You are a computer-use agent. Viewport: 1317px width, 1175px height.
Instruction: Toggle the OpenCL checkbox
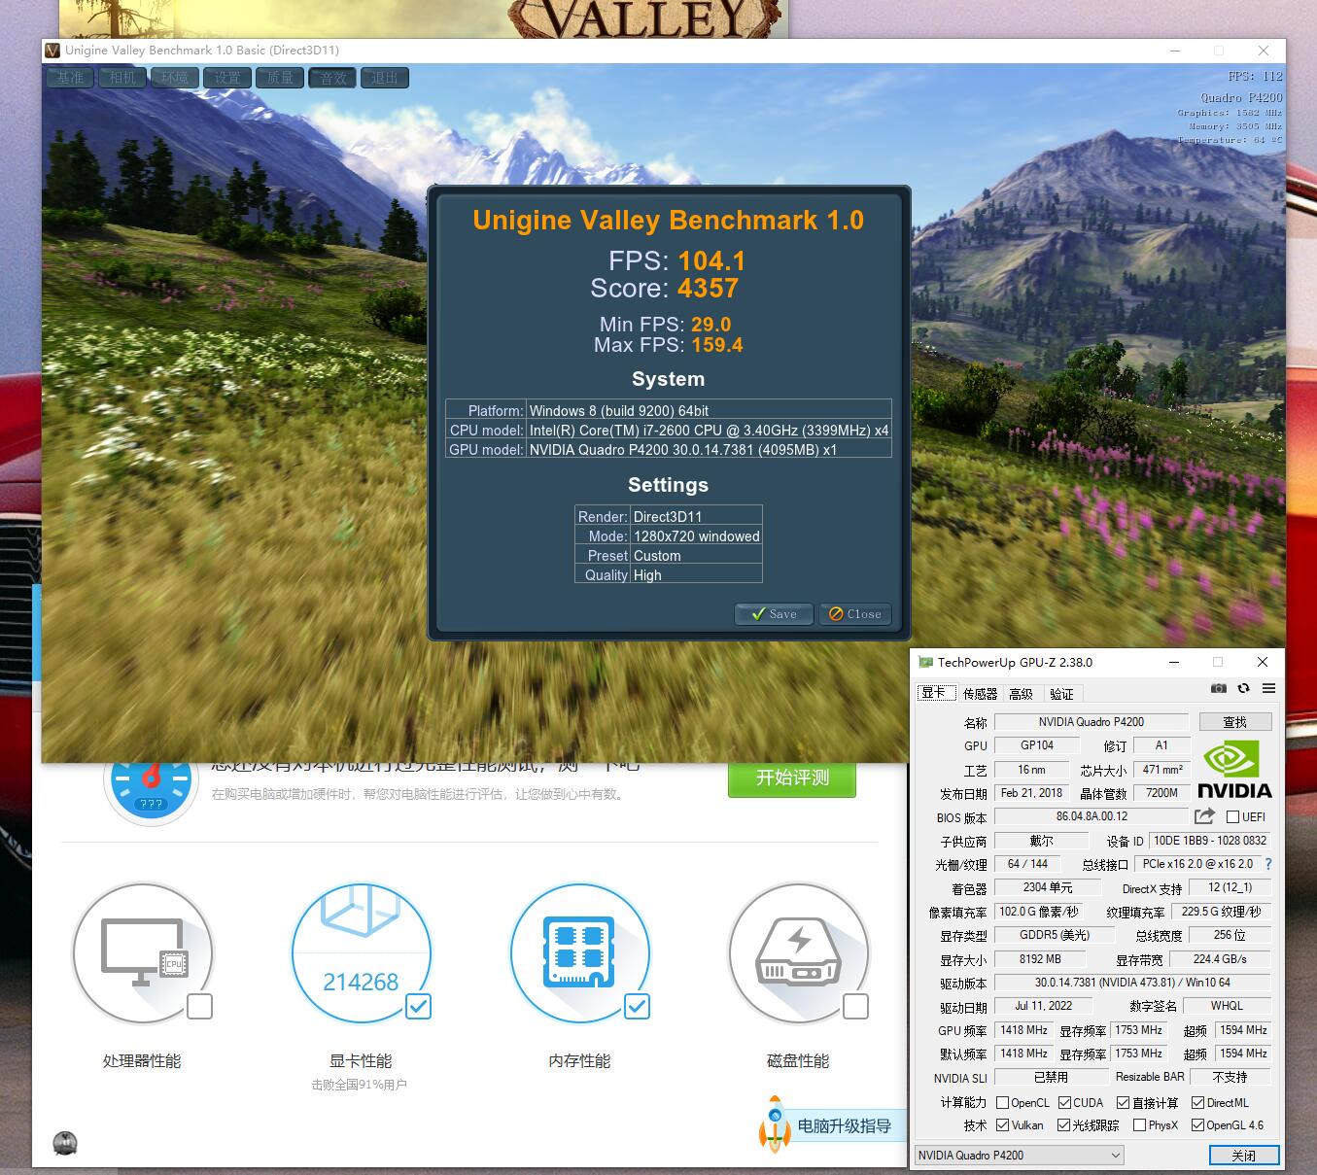[1002, 1103]
